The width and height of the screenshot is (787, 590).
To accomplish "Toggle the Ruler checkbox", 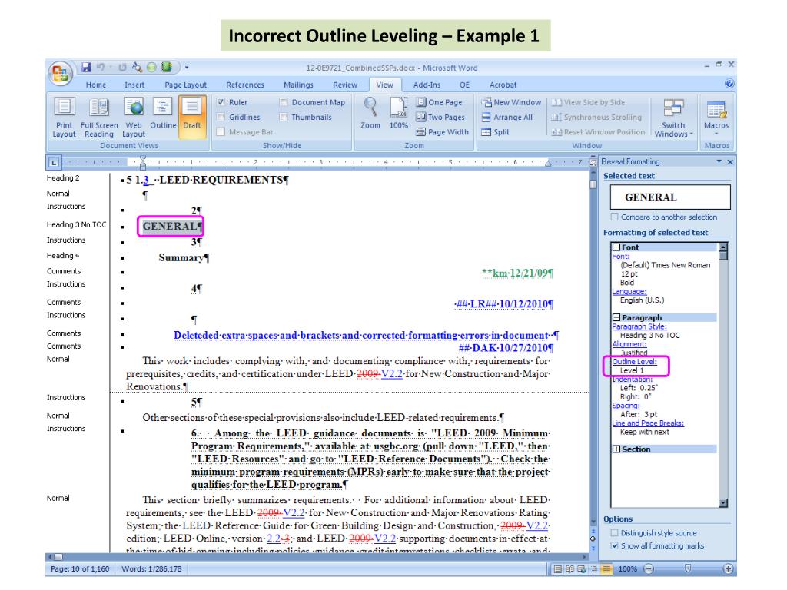I will tap(221, 102).
